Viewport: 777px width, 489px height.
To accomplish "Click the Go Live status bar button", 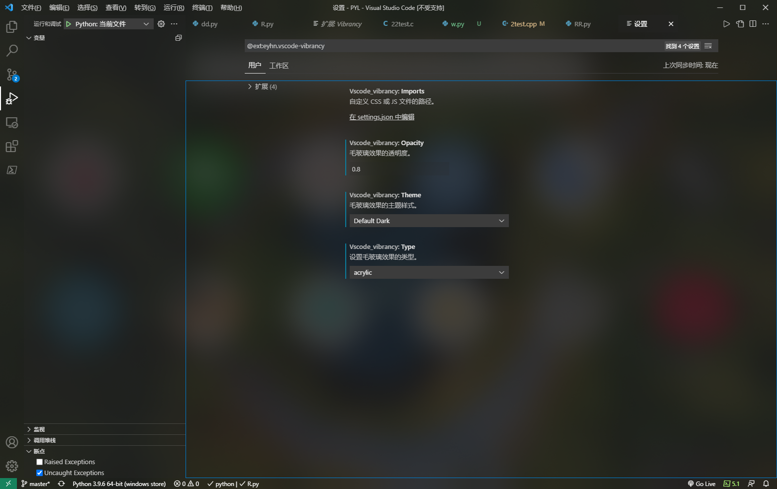I will click(x=701, y=484).
